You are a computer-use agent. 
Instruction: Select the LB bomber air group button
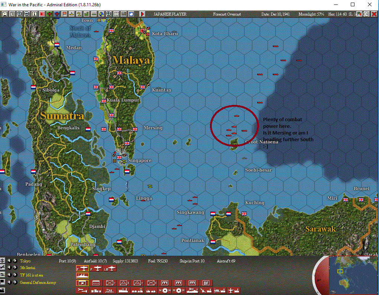(x=110, y=268)
